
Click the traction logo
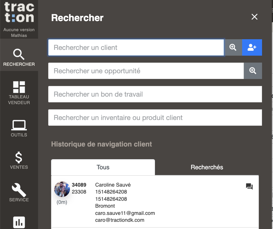coord(19,12)
